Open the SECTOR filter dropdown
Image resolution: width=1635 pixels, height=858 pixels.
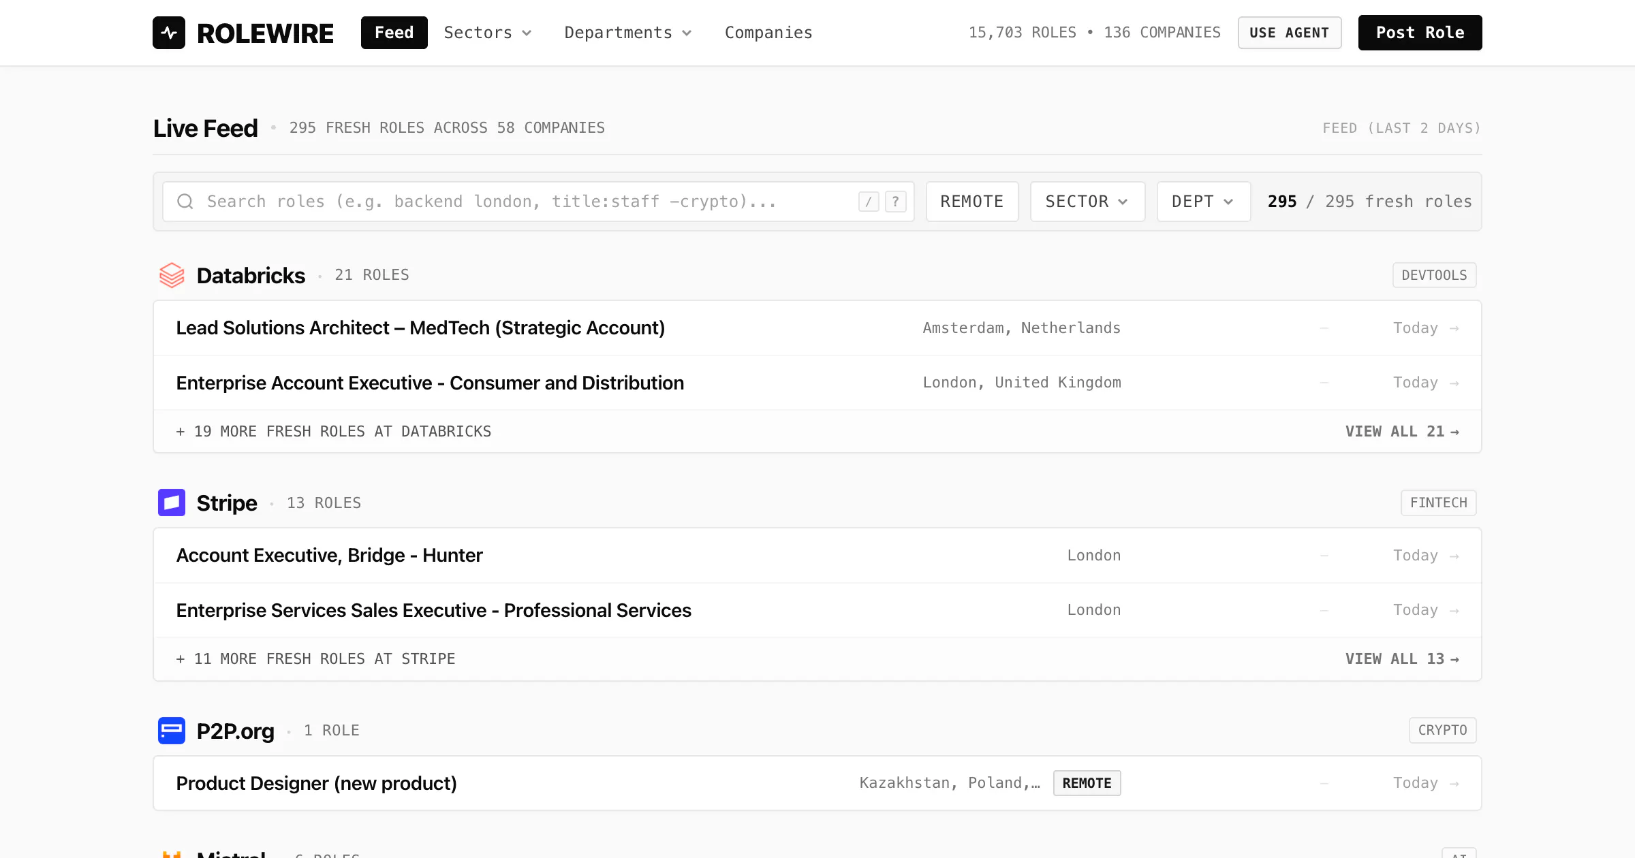point(1087,202)
